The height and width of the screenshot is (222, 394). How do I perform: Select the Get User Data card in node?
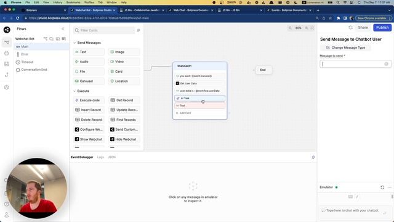[x=199, y=83]
